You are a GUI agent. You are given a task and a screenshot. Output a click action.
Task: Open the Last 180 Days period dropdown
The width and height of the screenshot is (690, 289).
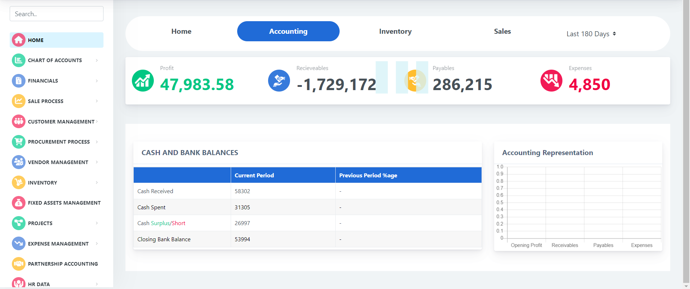pos(591,34)
